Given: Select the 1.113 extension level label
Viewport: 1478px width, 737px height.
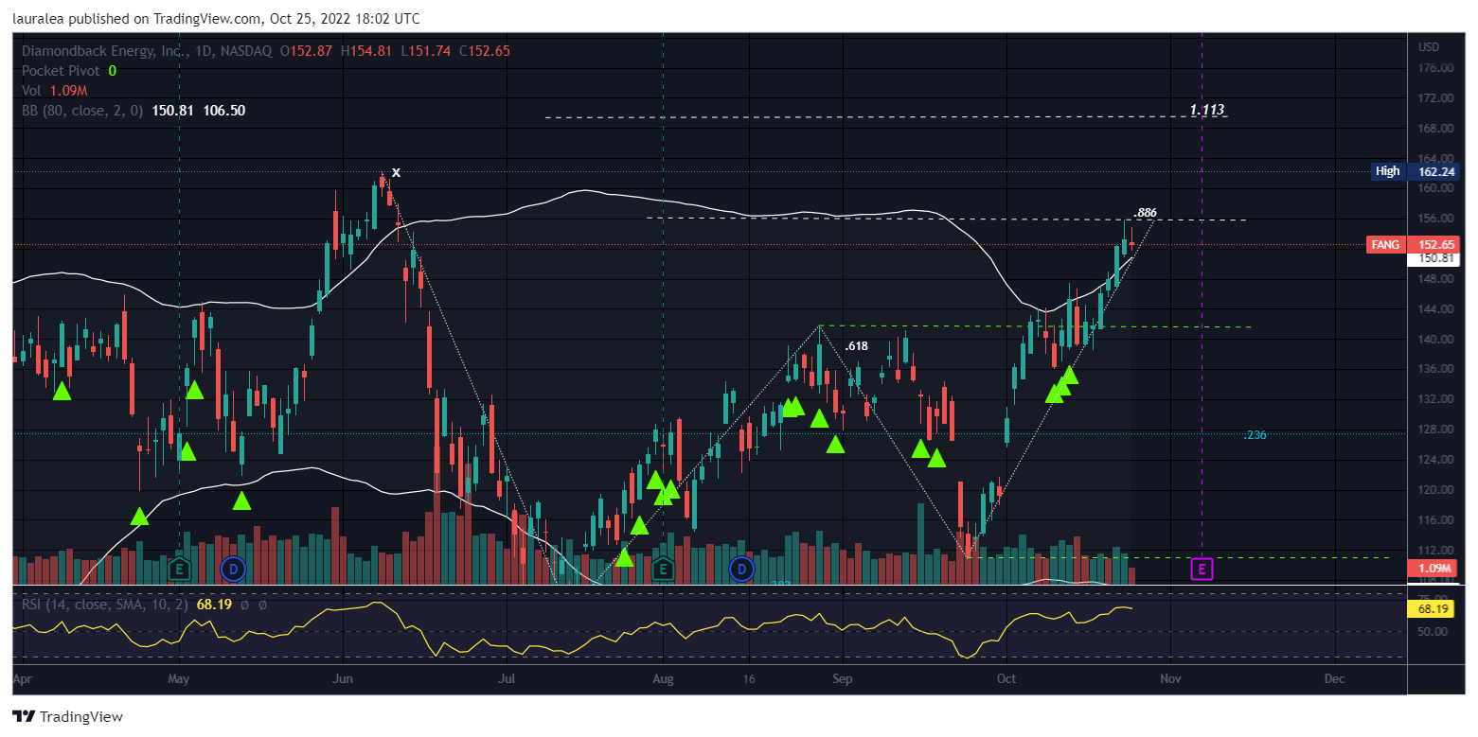Looking at the screenshot, I should tap(1206, 111).
